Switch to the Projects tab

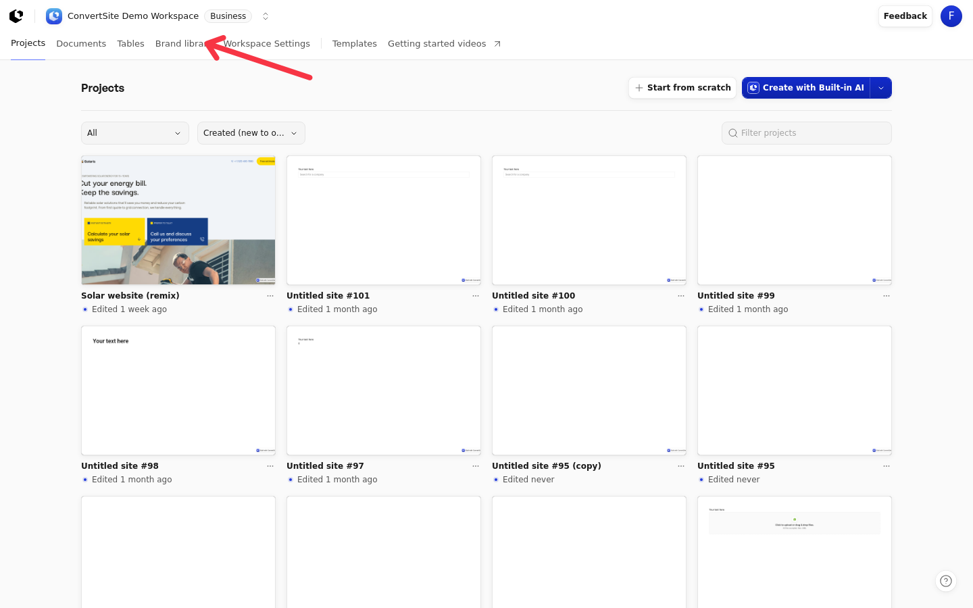[28, 43]
